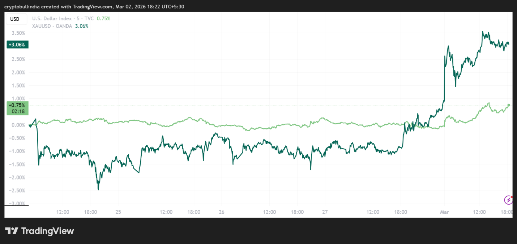Click the Mar label on the time axis
Screen dimensions: 517x244
444,212
